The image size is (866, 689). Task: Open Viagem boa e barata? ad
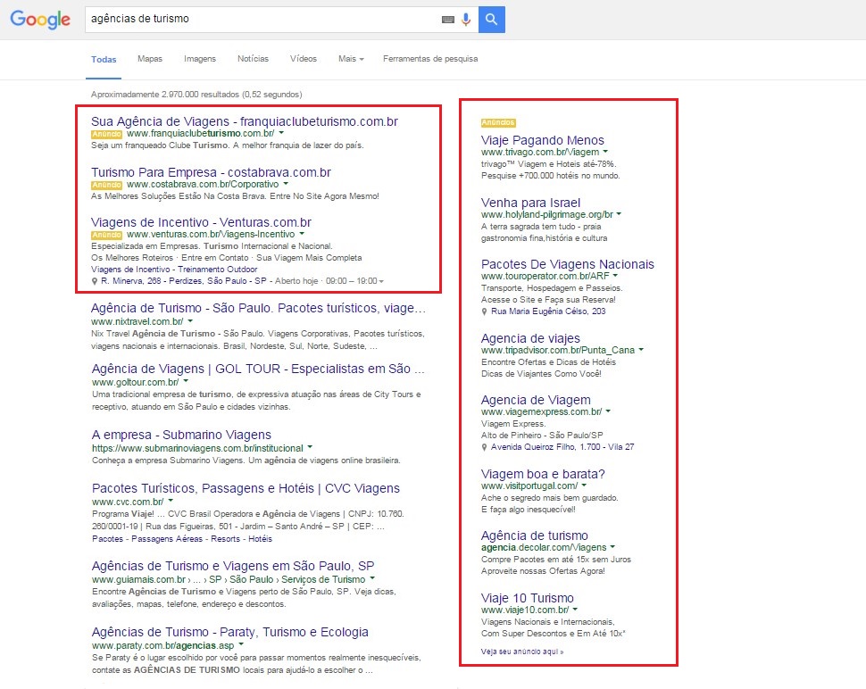click(543, 474)
